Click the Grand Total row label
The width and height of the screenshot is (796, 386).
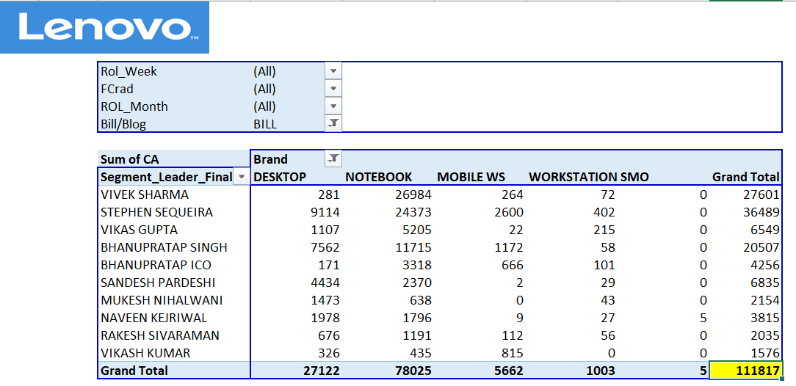[134, 371]
